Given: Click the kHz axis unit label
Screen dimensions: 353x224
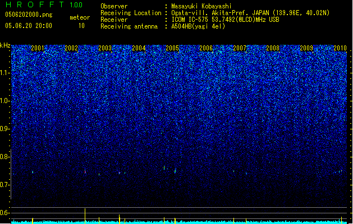Looking at the screenshot, I should tap(5, 45).
